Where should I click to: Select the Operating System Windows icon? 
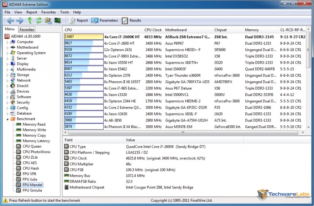coord(13,53)
